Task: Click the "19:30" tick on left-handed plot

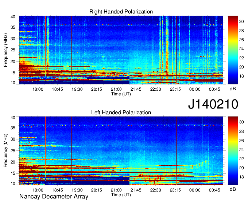Action: tap(77, 190)
